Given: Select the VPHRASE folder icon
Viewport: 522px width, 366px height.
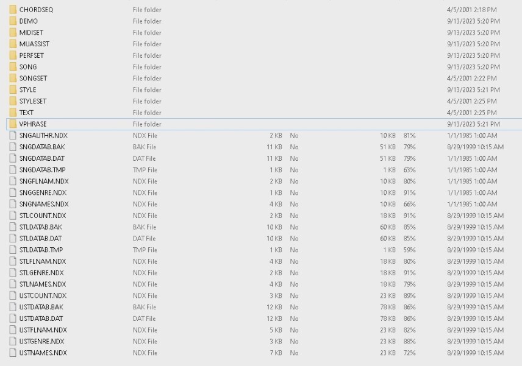Looking at the screenshot, I should pos(13,124).
